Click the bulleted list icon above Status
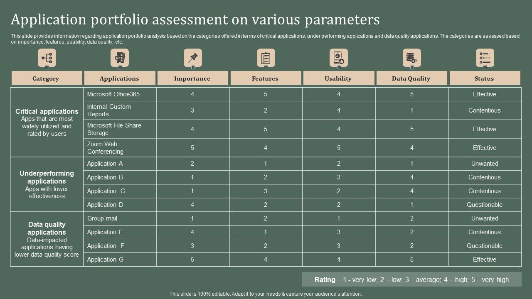The width and height of the screenshot is (532, 299). pos(485,58)
